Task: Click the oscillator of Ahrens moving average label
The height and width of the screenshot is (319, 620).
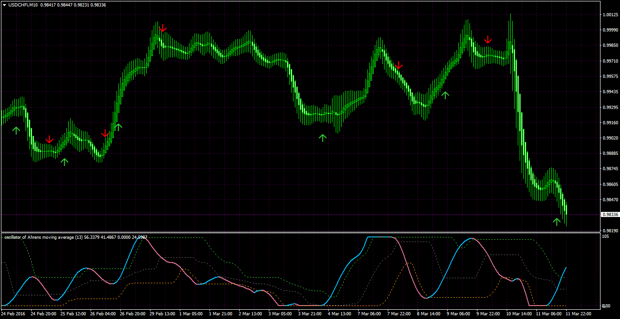Action: [x=43, y=237]
